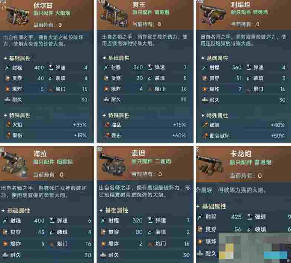The width and height of the screenshot is (291, 263).
Task: Click the 射程 icon in 伏尔甘 card
Action: click(x=7, y=67)
